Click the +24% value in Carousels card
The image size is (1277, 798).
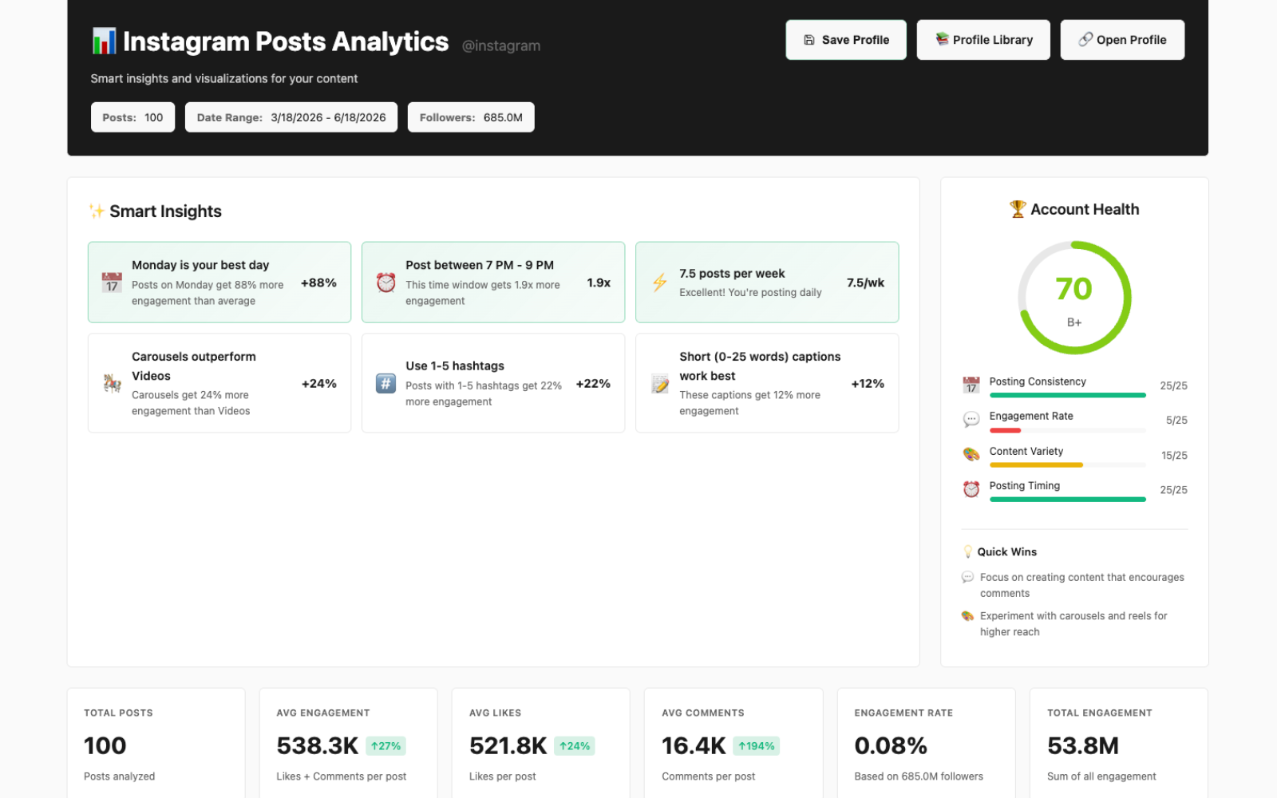pos(319,384)
